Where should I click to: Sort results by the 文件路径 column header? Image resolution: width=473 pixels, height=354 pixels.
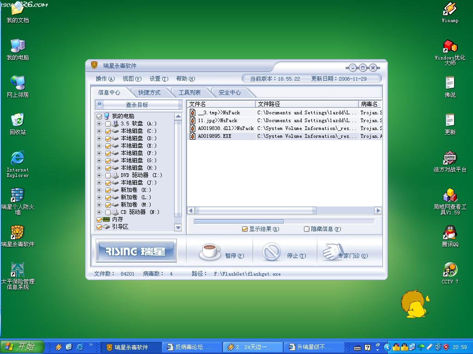(307, 104)
